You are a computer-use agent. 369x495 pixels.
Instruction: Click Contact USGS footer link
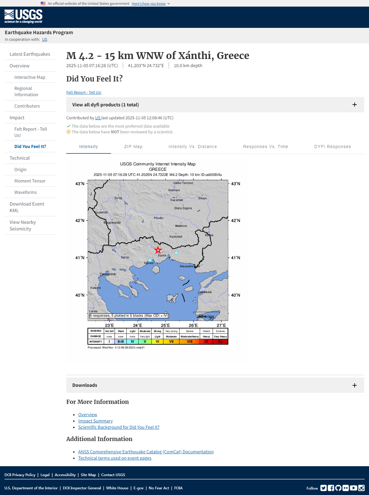pos(113,475)
